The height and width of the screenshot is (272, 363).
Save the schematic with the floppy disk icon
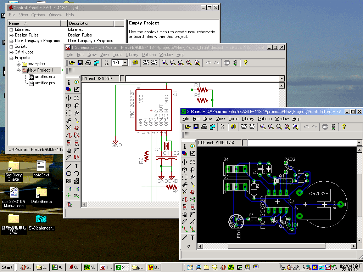(80, 63)
